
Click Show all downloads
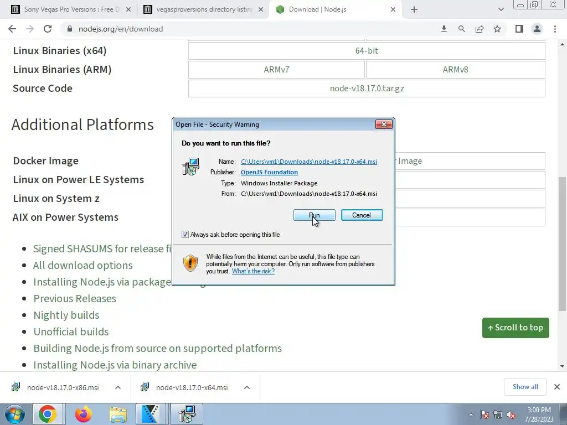tap(525, 387)
